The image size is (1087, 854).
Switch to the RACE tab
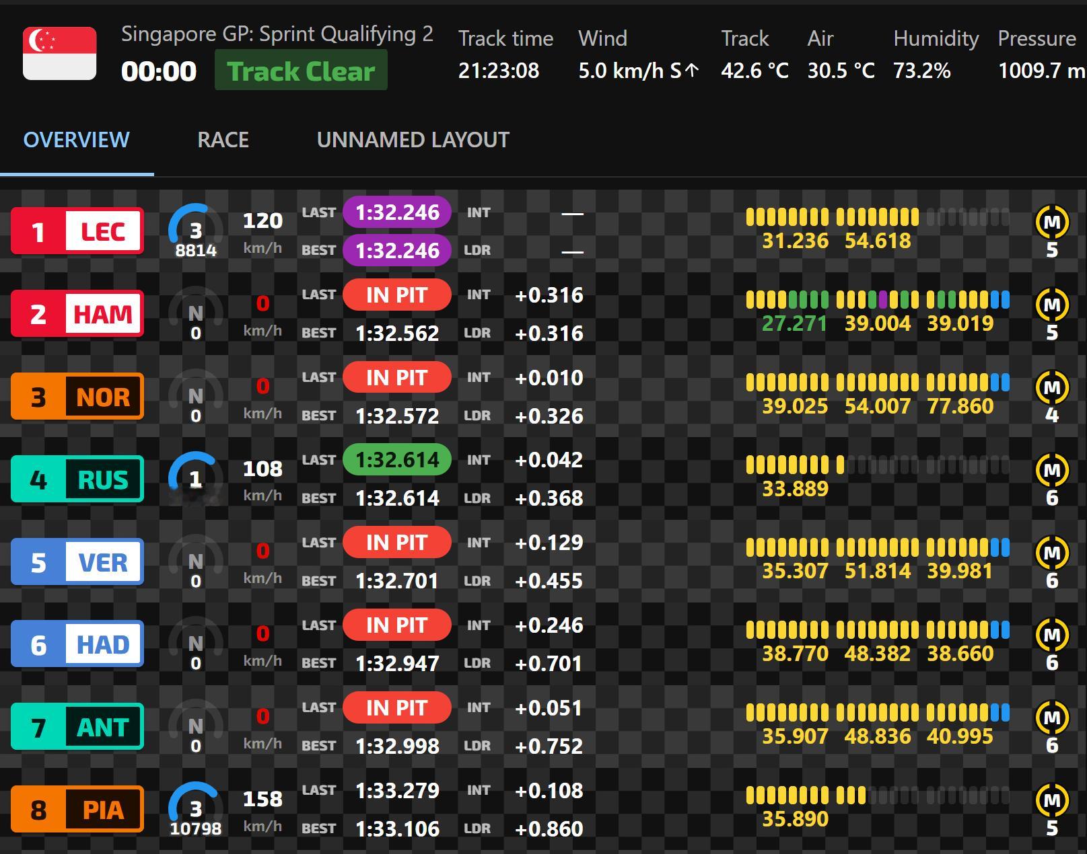click(x=223, y=140)
